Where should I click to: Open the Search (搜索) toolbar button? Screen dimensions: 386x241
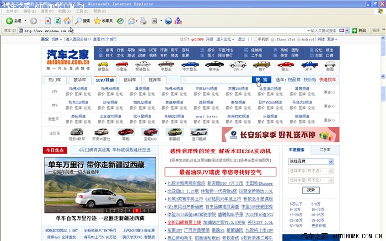[83, 21]
